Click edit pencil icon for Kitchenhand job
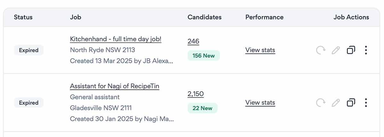 point(336,50)
